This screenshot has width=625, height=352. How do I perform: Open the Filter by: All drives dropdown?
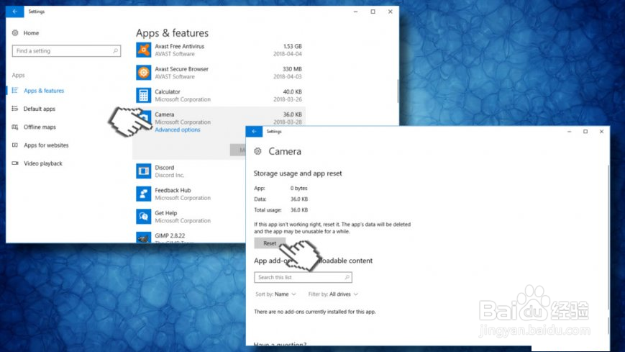pyautogui.click(x=333, y=294)
